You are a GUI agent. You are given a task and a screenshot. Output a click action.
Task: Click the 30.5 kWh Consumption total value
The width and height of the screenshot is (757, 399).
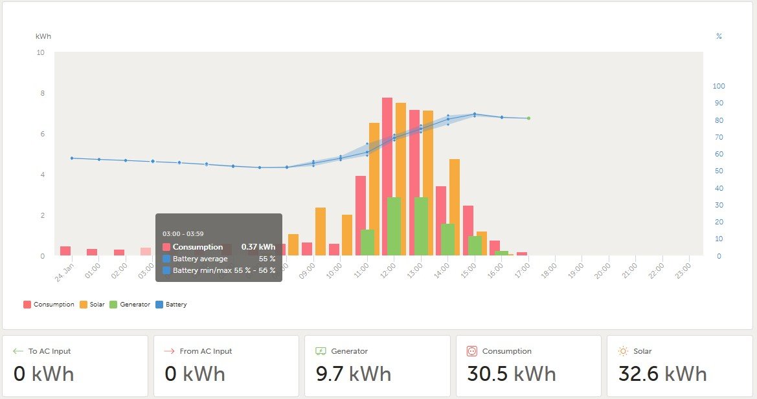(512, 374)
